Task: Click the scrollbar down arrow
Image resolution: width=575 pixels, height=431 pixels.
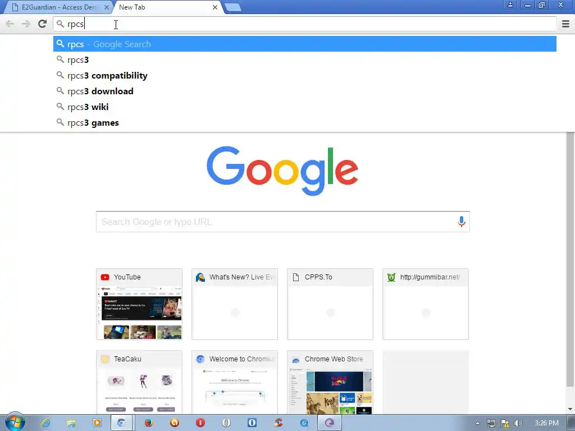Action: click(x=571, y=409)
